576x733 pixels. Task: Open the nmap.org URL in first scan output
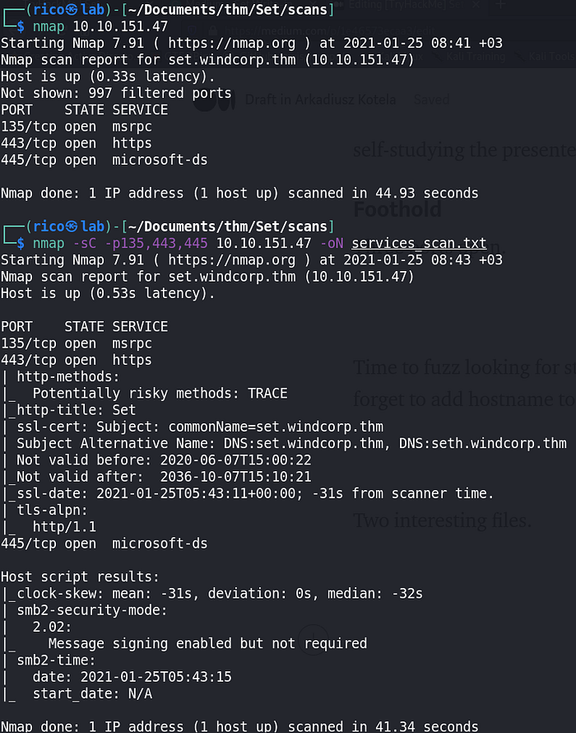point(237,43)
